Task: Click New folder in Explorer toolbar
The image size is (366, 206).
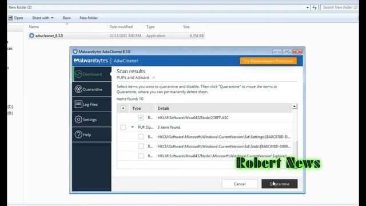Action: 89,18
